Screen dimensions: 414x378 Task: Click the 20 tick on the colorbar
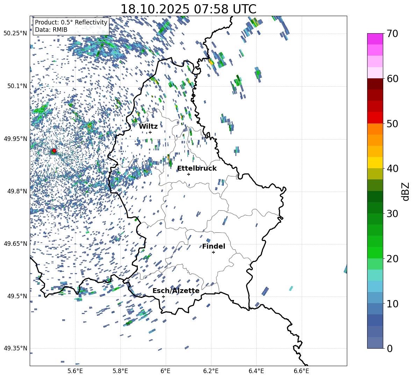[x=392, y=258]
